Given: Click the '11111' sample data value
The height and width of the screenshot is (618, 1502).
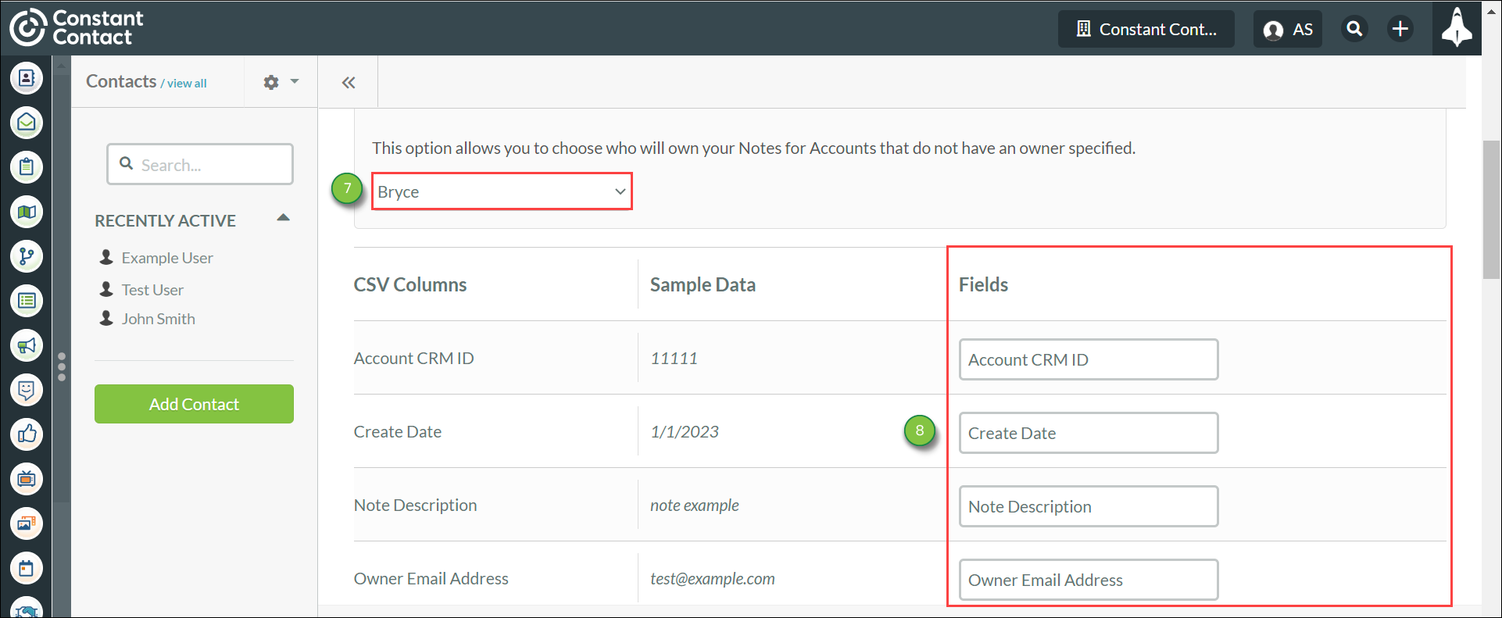Looking at the screenshot, I should pos(674,358).
